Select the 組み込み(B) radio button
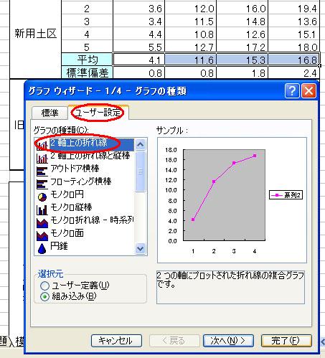 [44, 296]
